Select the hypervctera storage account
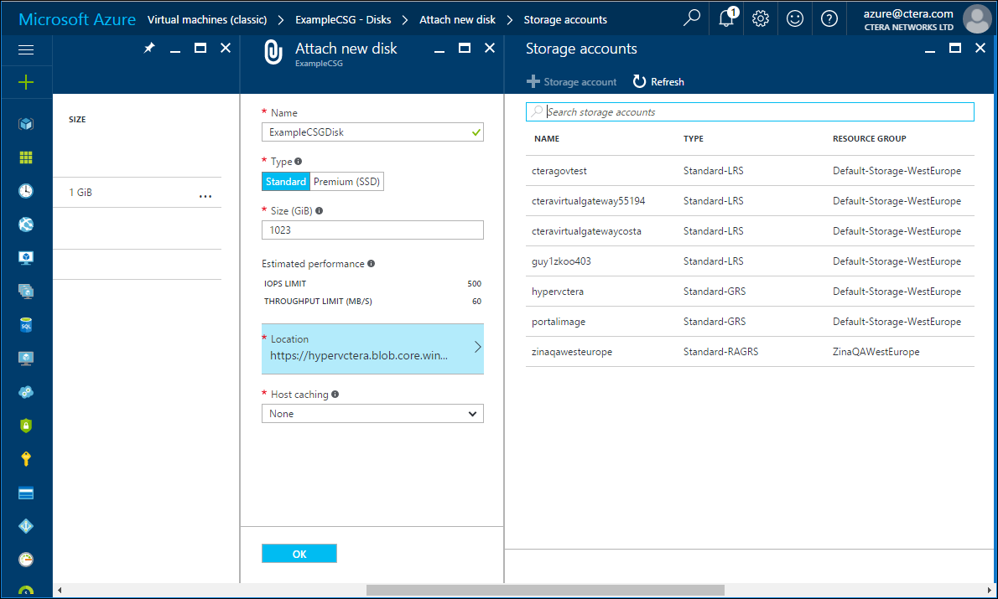The width and height of the screenshot is (998, 599). 750,292
